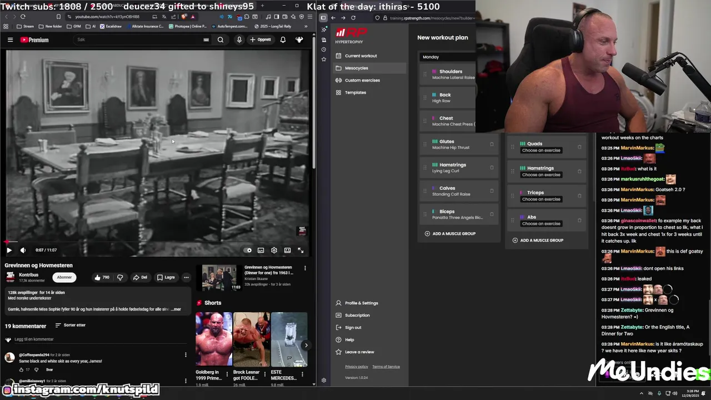Open the Sorter etter comments sorting menu

[71, 326]
